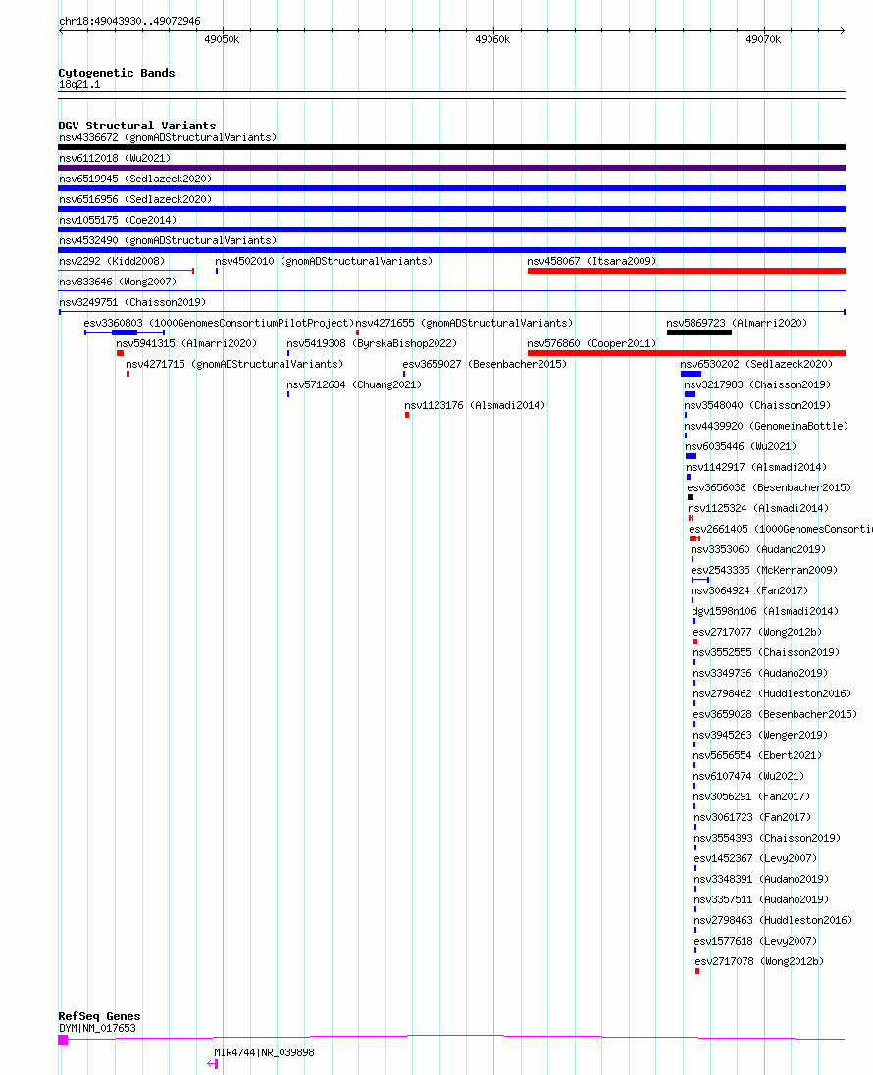Open variant nsv1055175 (Coe2014)
The height and width of the screenshot is (1075, 873).
click(118, 220)
